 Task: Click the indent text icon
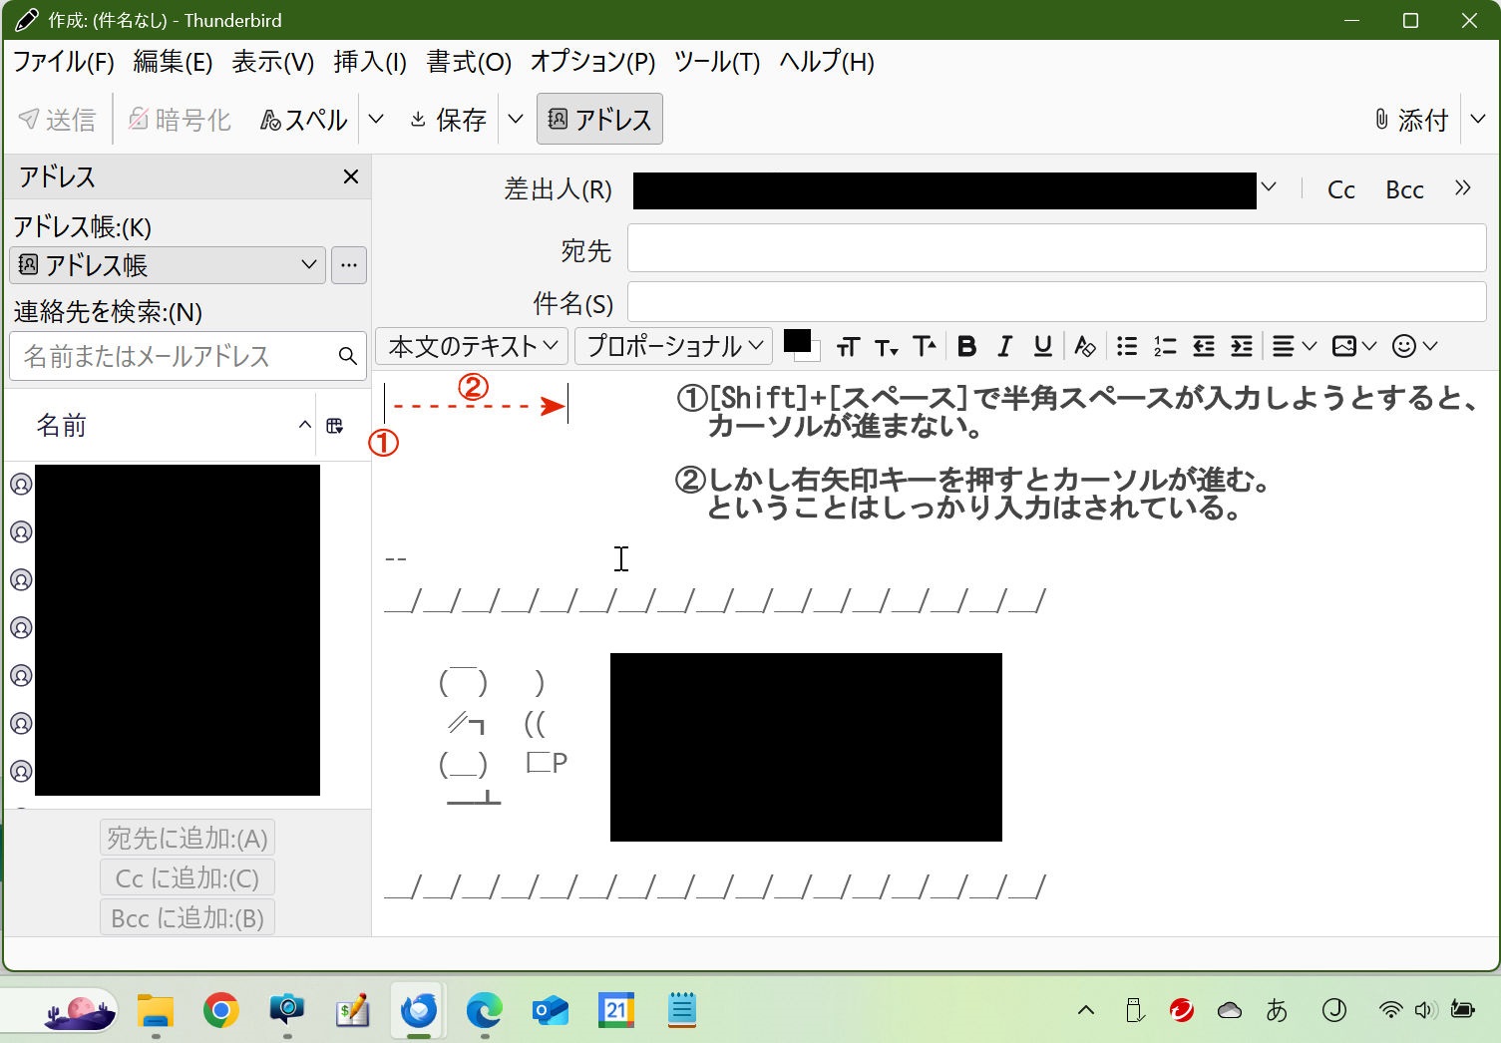click(x=1242, y=346)
